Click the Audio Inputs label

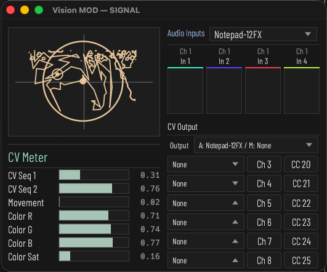coord(186,34)
